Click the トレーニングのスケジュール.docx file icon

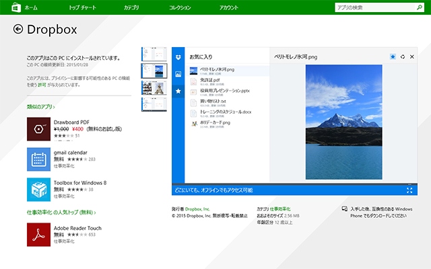click(193, 114)
